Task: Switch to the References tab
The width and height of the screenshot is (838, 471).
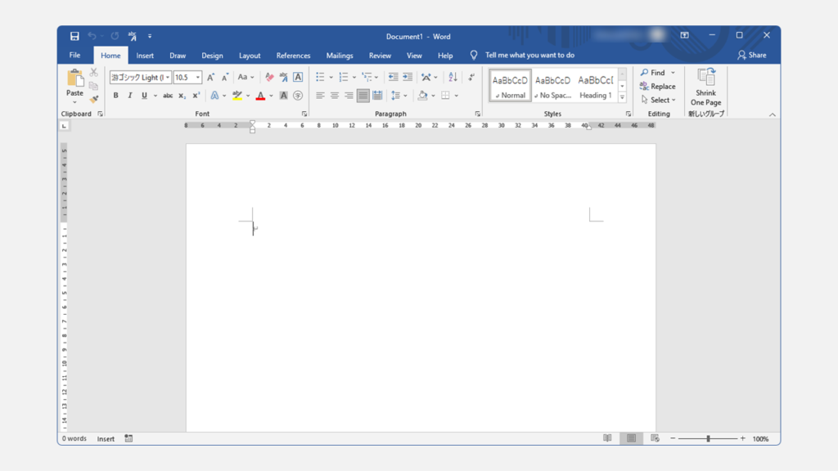Action: (x=293, y=56)
